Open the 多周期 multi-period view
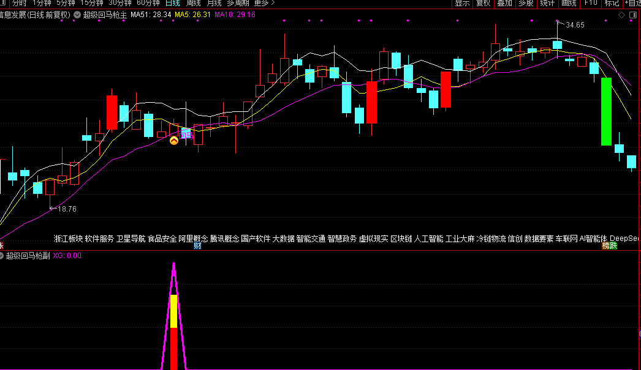The height and width of the screenshot is (370, 641). click(x=238, y=3)
